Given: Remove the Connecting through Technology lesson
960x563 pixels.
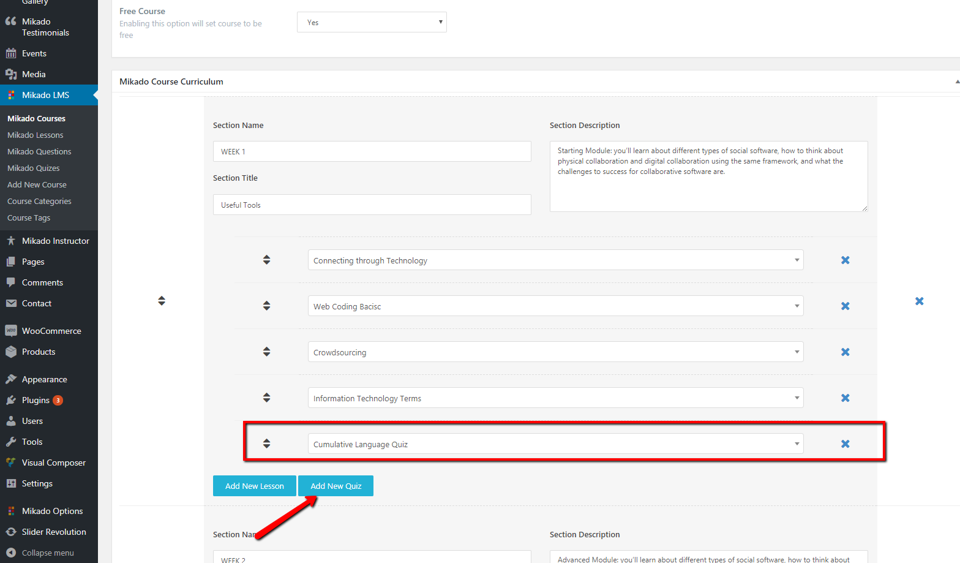Looking at the screenshot, I should [x=846, y=260].
